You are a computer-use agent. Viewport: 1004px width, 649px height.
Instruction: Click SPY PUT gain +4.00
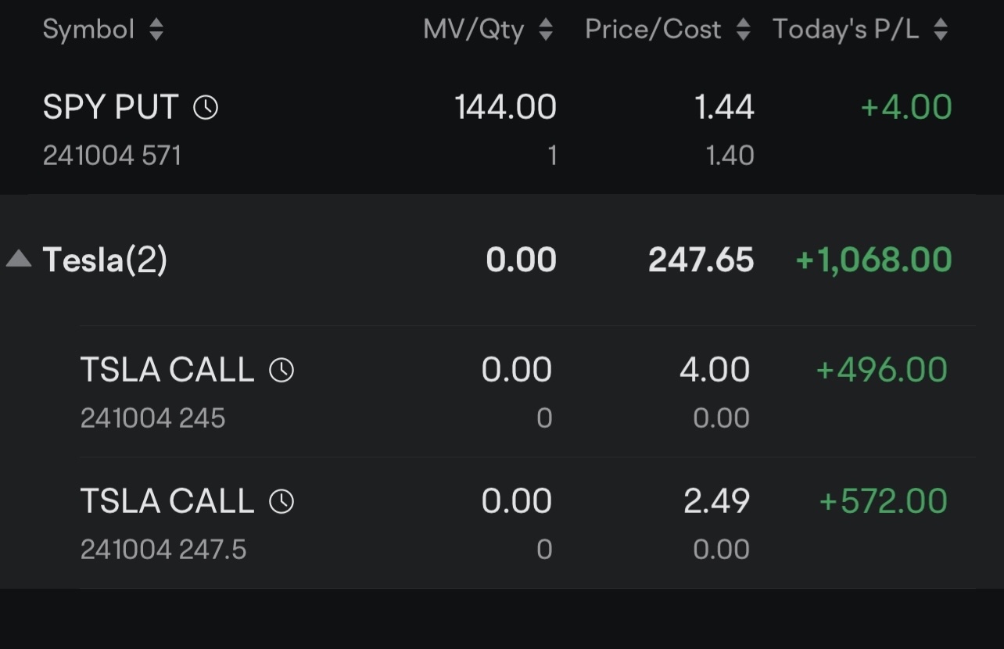[906, 107]
